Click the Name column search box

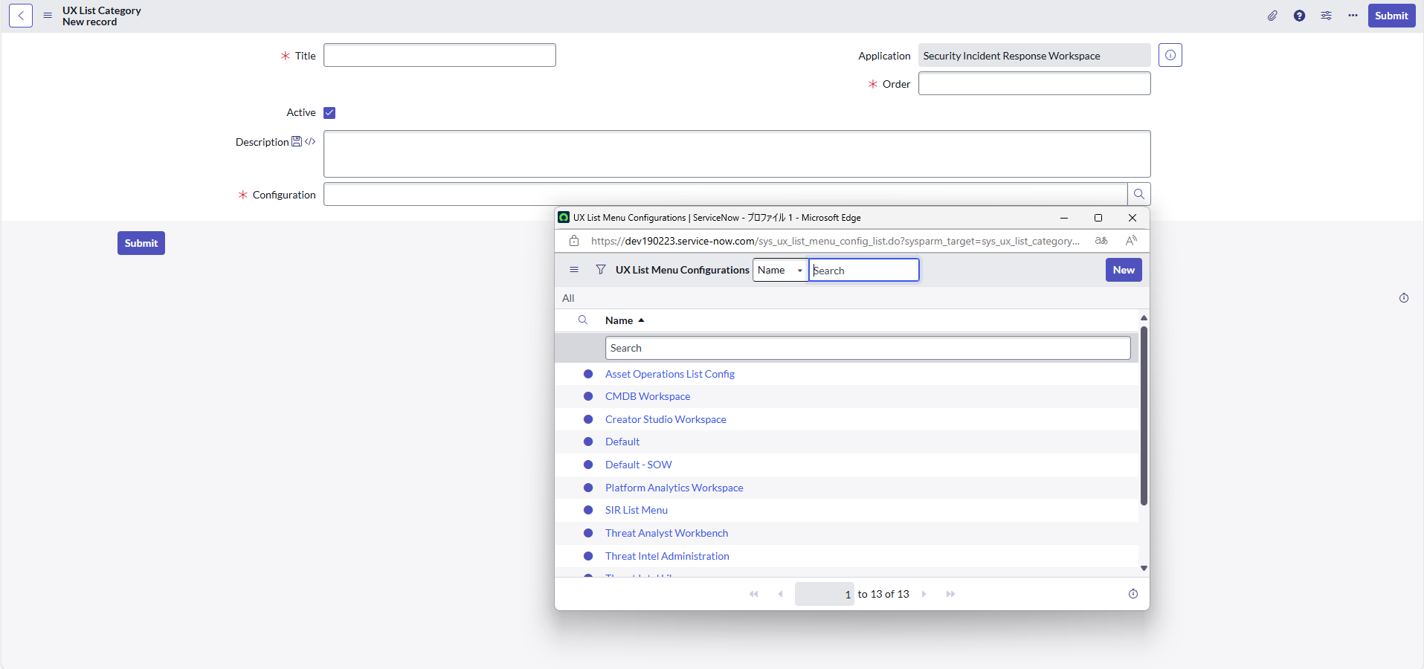[868, 348]
